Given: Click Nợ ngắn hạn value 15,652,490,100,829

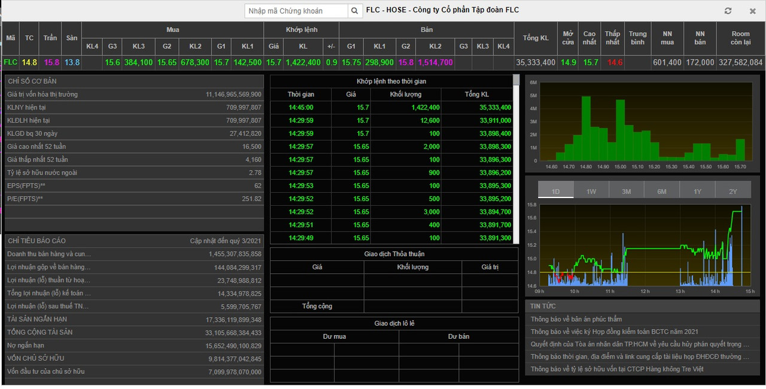Looking at the screenshot, I should (233, 345).
